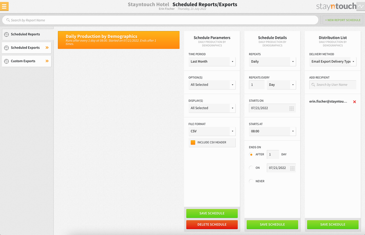Click the Schedule Details heading
This screenshot has height=235, width=365.
(272, 38)
